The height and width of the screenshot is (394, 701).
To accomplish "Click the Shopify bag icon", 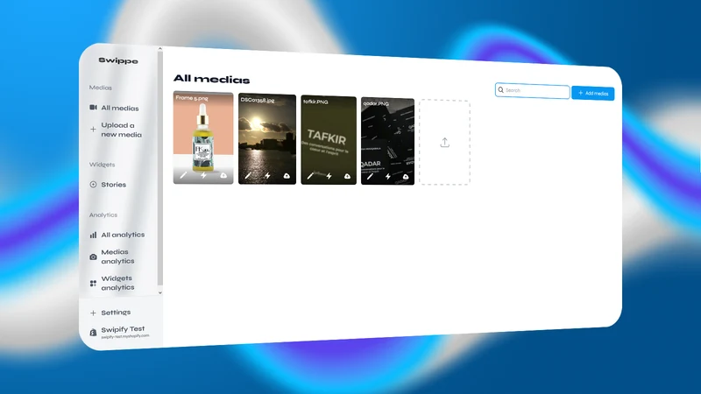I will 93,333.
